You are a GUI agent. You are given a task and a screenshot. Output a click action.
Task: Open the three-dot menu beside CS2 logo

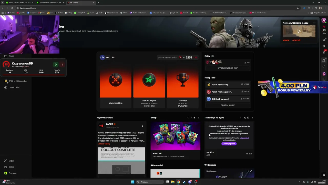[x=107, y=58]
